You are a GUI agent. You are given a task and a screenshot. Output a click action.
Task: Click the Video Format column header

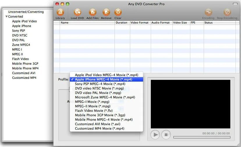141,23
